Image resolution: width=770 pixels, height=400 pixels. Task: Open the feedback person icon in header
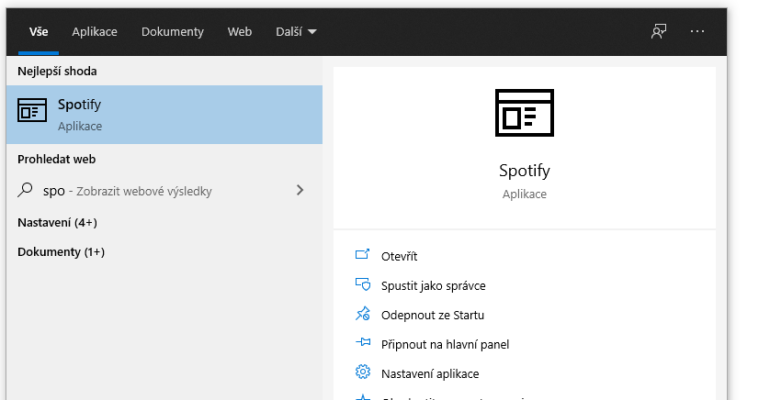tap(658, 31)
